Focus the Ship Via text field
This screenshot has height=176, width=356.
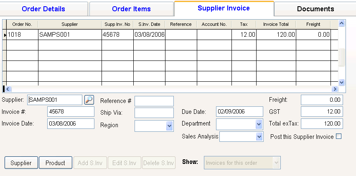pos(154,113)
